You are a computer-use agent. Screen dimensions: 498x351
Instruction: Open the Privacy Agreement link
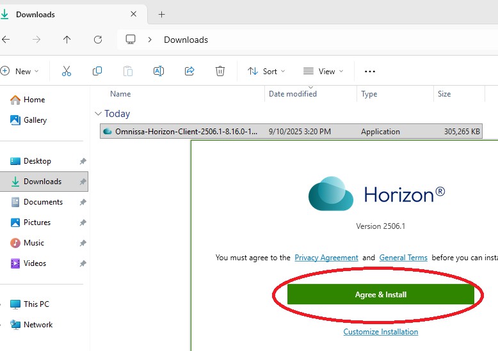[326, 258]
